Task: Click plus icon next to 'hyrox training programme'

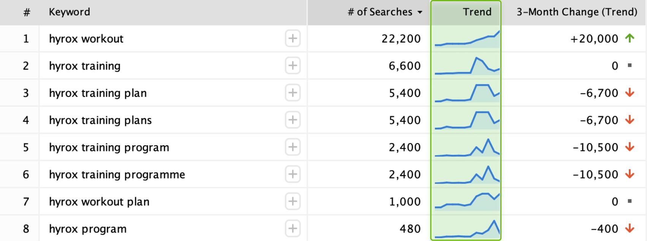Action: (x=293, y=174)
